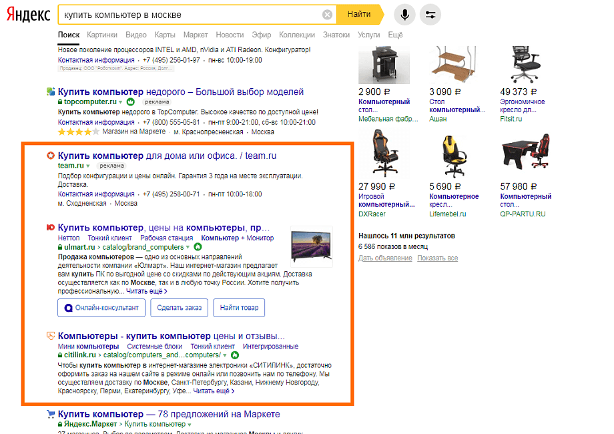Viewport: 614px width, 434px height.
Task: Click the Сделать заказ button
Action: pos(180,308)
